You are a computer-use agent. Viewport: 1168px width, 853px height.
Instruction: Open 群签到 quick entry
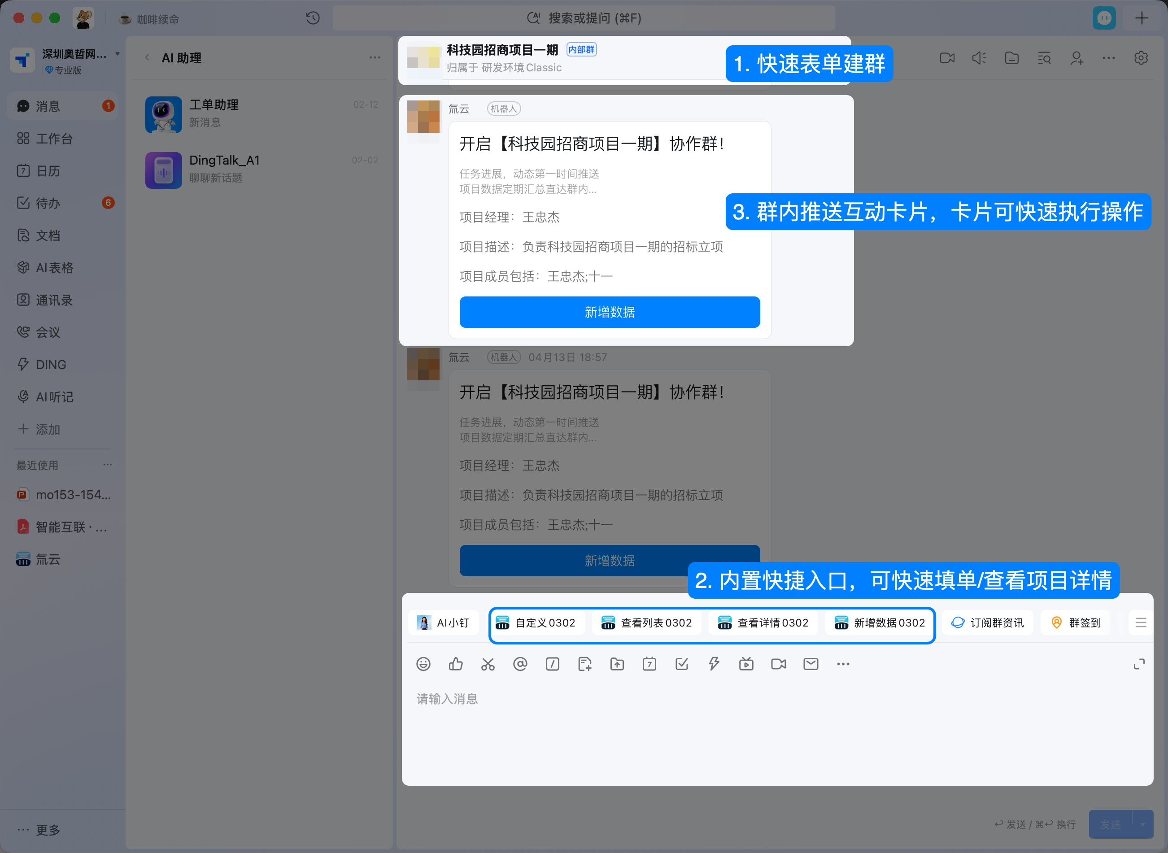1076,623
